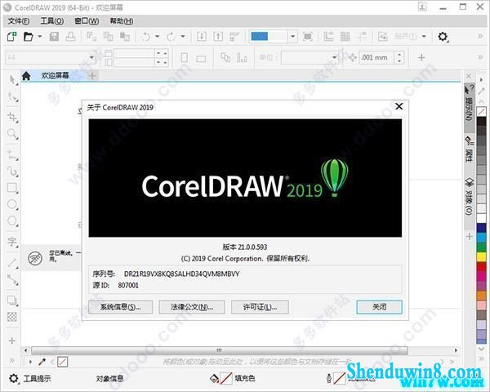Click the Open folder icon
This screenshot has width=490, height=392.
point(29,37)
